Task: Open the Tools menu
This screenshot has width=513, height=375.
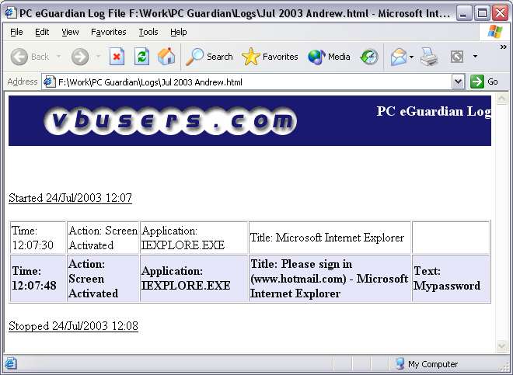Action: [x=148, y=32]
